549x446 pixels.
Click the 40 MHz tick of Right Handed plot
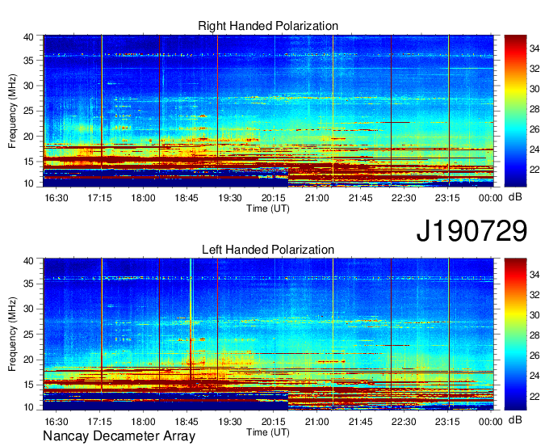pos(29,37)
